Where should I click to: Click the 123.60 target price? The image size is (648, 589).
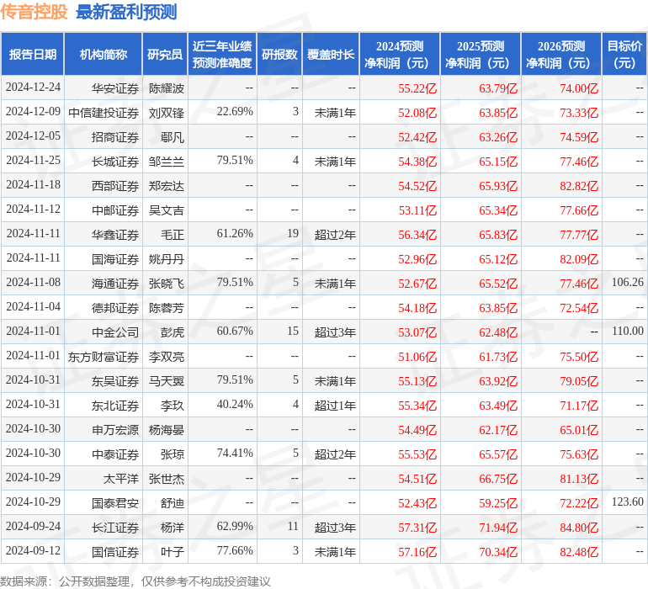(x=628, y=501)
